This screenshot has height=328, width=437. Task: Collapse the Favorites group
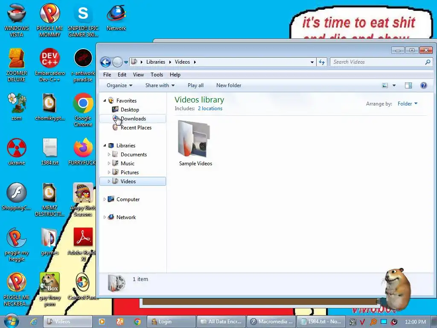[105, 100]
